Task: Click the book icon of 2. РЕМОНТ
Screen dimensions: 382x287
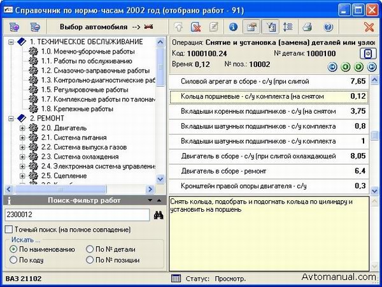Action: (x=22, y=119)
